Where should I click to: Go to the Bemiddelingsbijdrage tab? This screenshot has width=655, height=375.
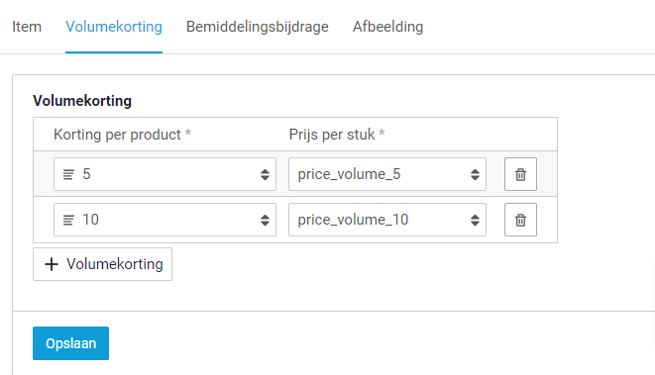[258, 27]
